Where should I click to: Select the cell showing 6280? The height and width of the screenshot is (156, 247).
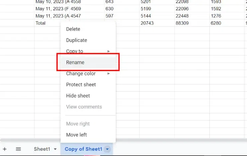(216, 23)
